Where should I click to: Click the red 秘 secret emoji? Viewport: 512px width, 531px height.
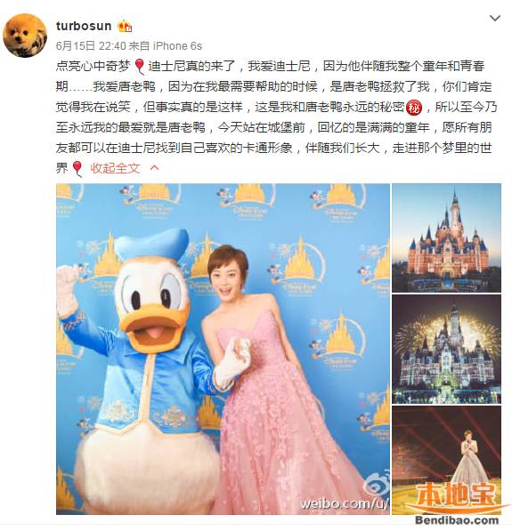pyautogui.click(x=414, y=108)
